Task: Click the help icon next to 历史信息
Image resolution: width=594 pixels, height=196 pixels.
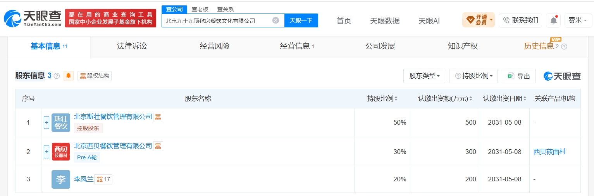Action: 564,47
